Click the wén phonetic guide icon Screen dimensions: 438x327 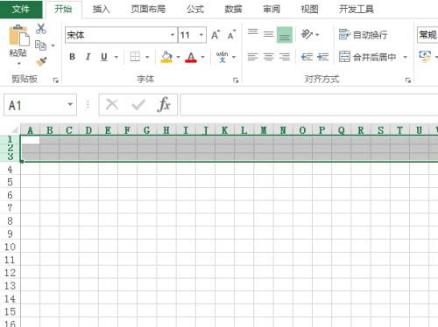pyautogui.click(x=223, y=57)
